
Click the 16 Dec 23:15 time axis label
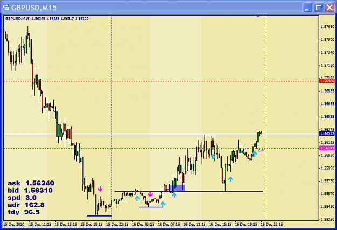tap(272, 224)
